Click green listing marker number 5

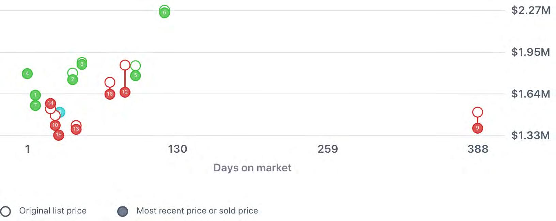pyautogui.click(x=136, y=75)
